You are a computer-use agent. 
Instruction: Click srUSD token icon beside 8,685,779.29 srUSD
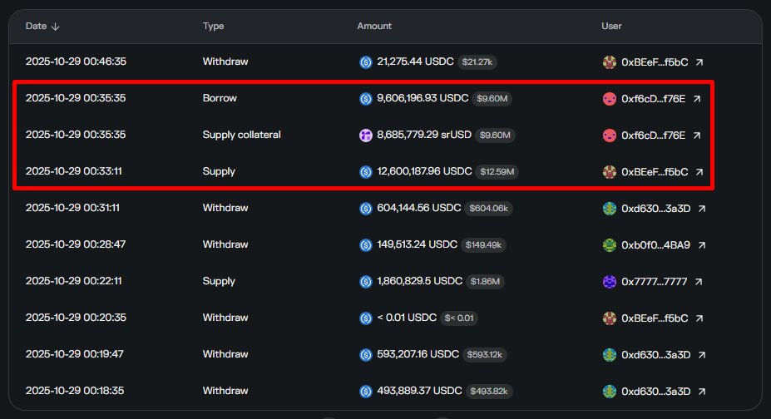pyautogui.click(x=365, y=135)
